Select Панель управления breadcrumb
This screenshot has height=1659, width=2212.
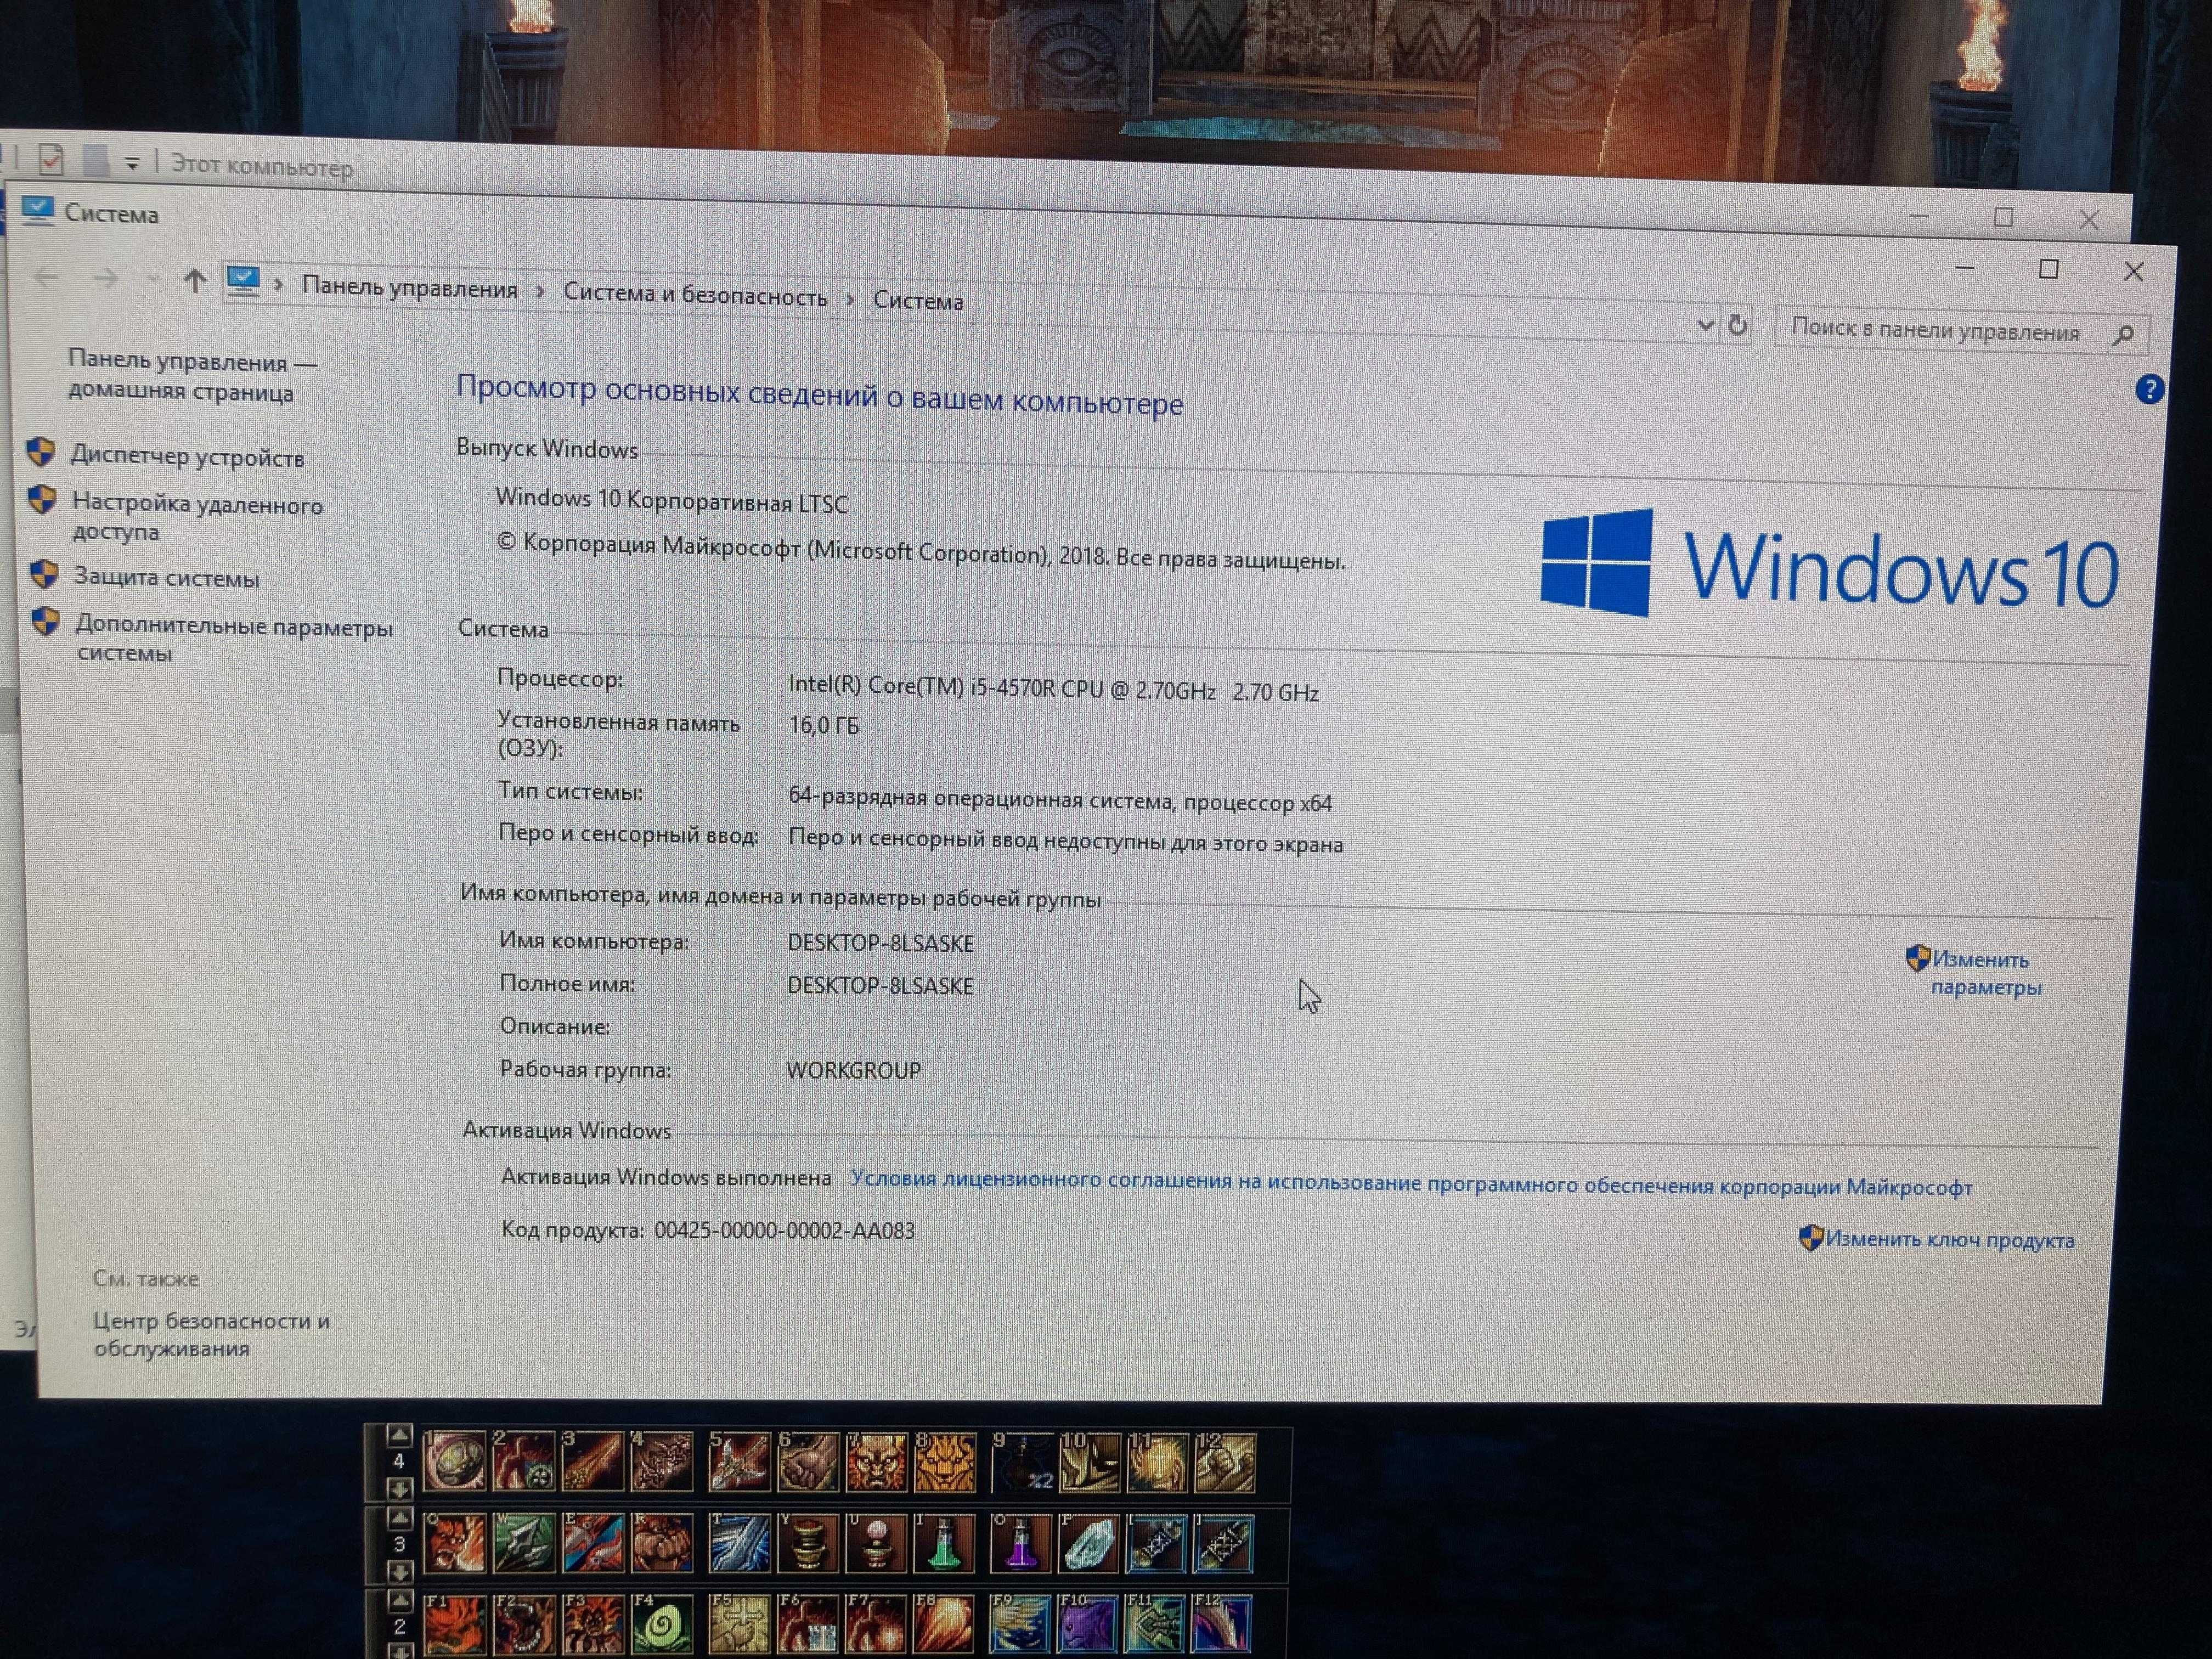tap(409, 289)
